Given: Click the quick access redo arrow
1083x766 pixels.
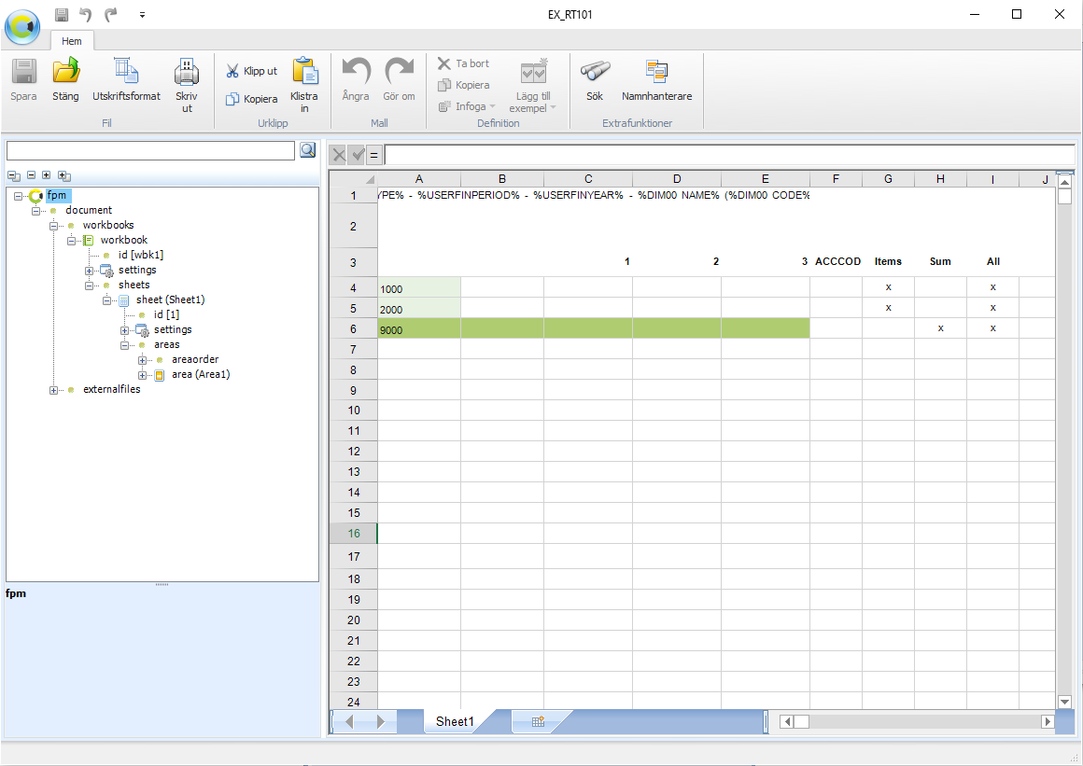Looking at the screenshot, I should (110, 15).
